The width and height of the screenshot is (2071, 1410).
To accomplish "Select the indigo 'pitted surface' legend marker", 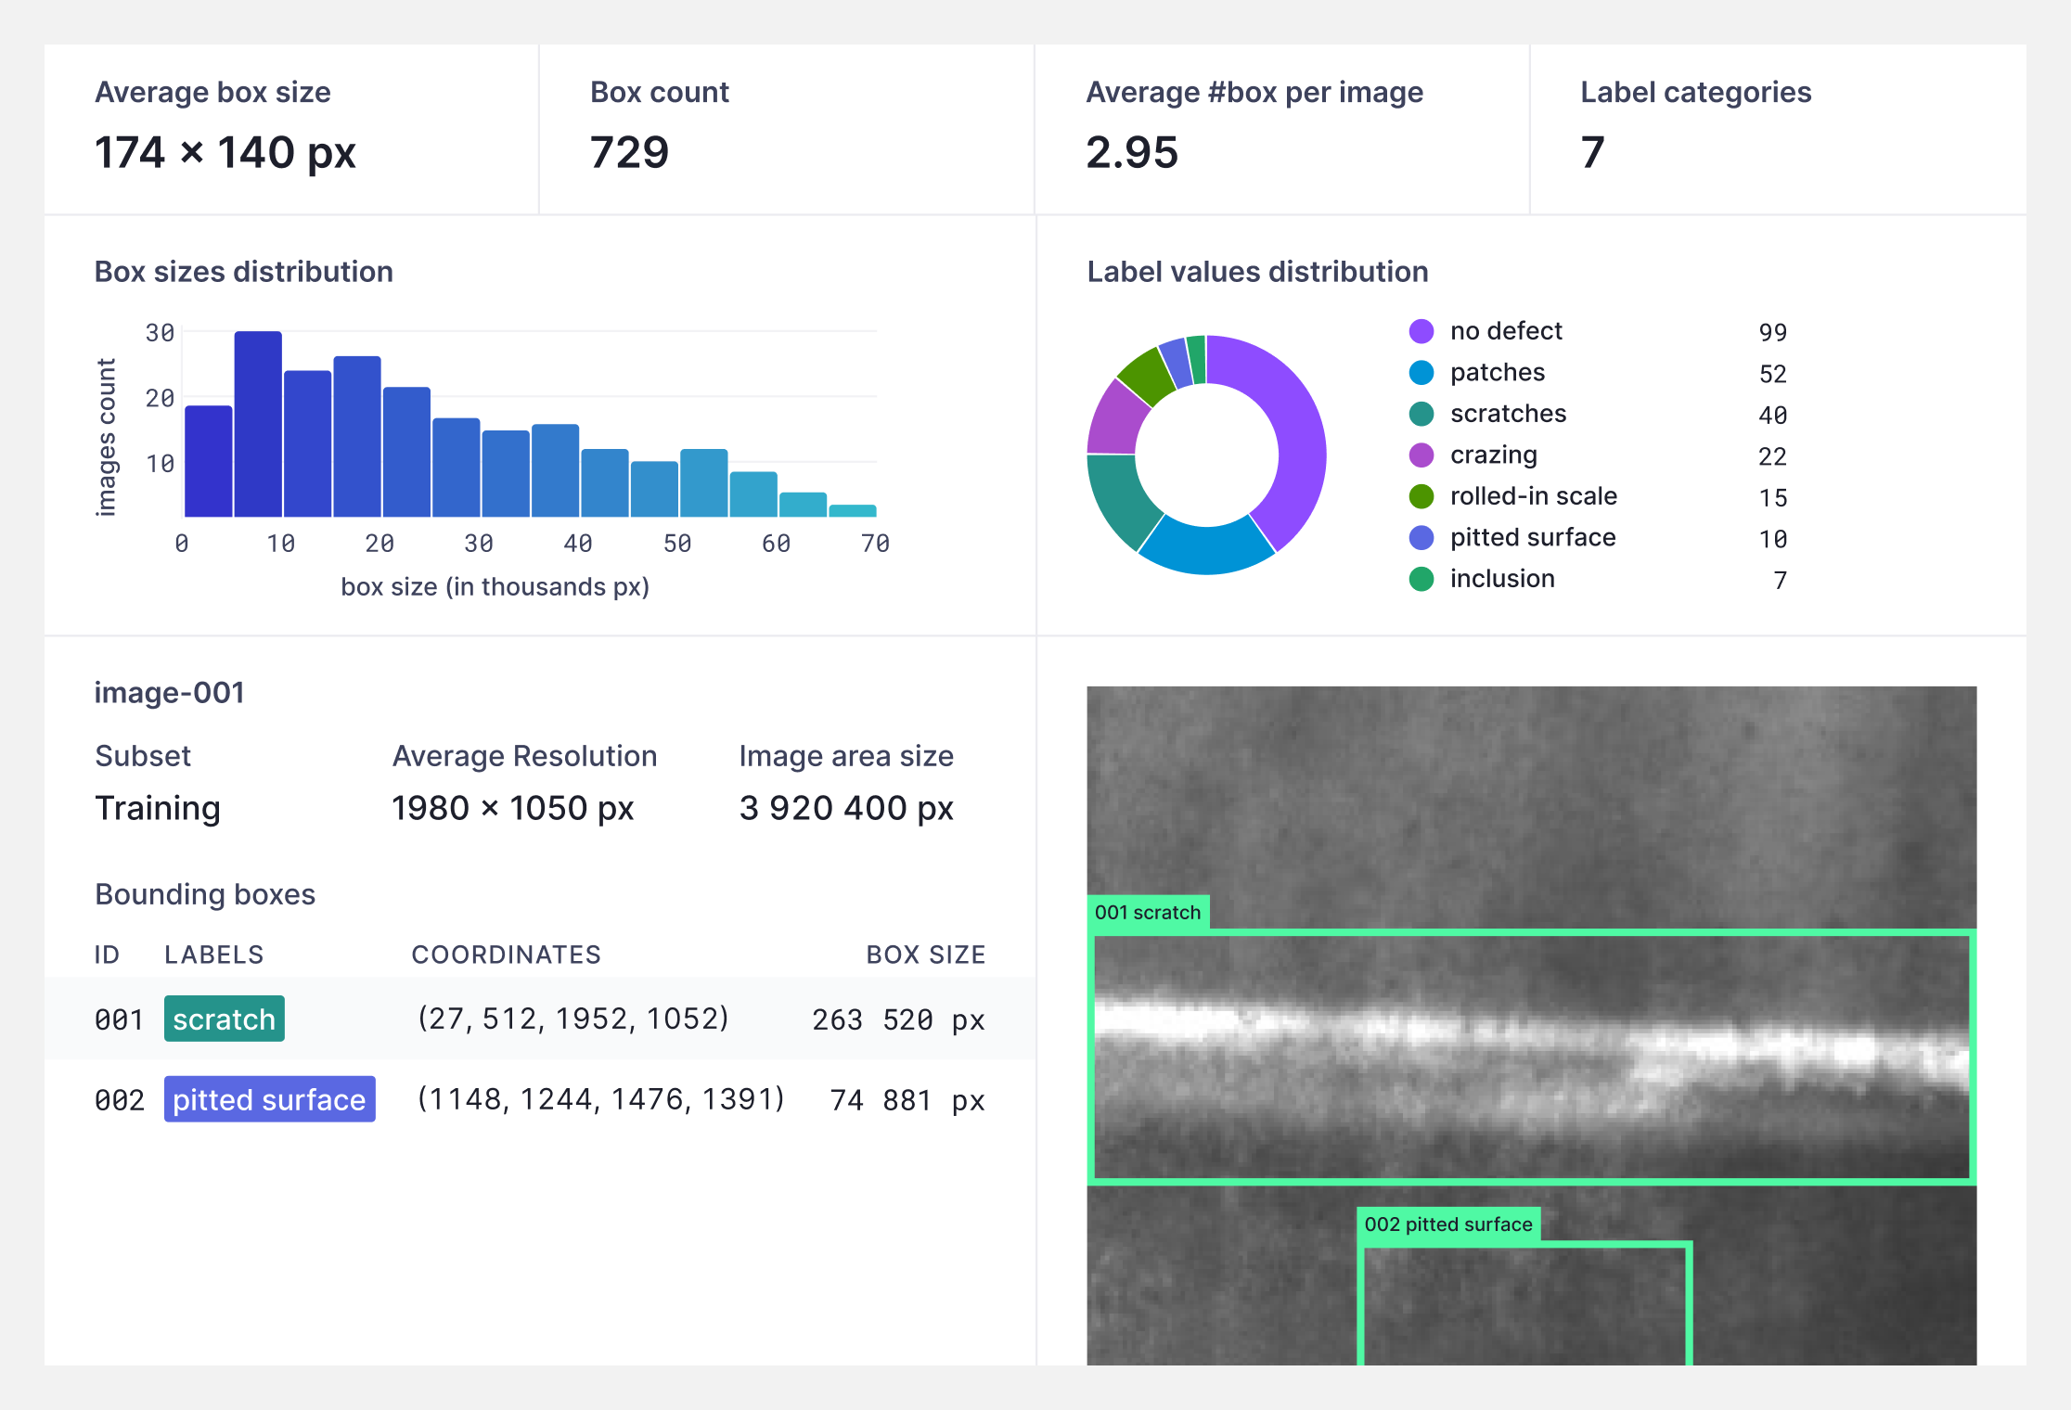I will point(1421,537).
